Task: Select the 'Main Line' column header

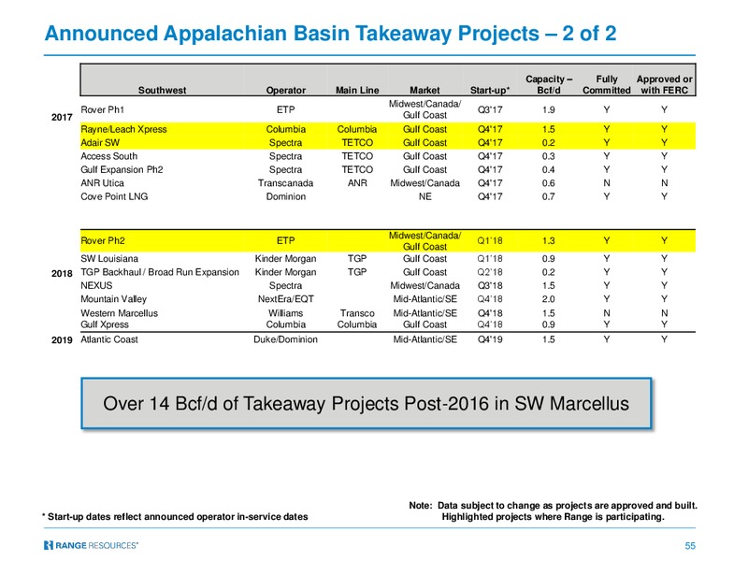Action: [x=357, y=90]
